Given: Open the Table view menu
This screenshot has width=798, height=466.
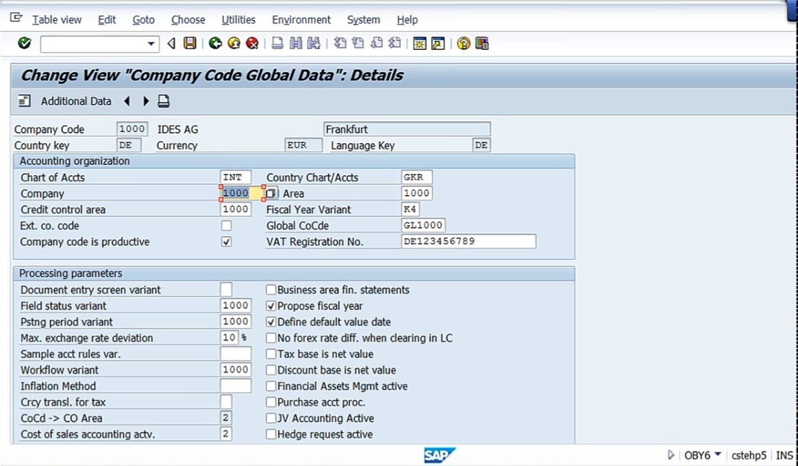Looking at the screenshot, I should coord(57,20).
